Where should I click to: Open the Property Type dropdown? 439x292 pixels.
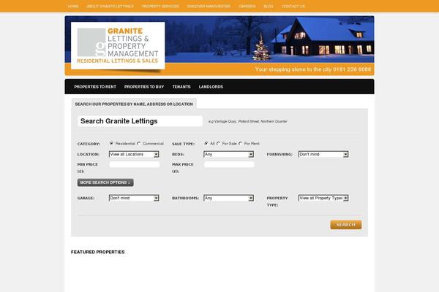click(x=323, y=198)
